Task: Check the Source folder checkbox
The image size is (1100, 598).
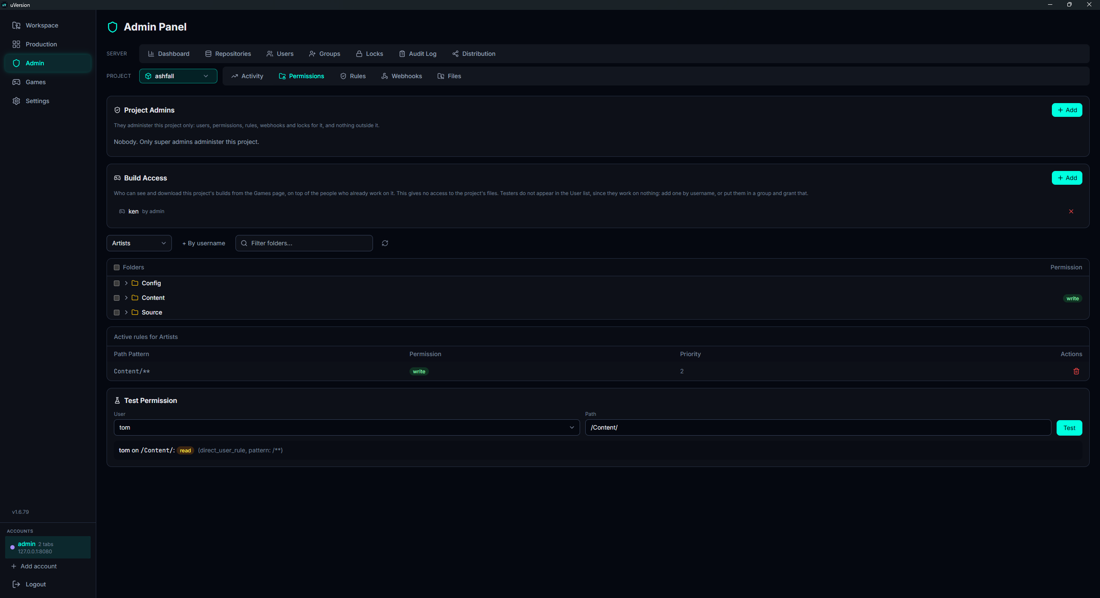Action: point(116,312)
